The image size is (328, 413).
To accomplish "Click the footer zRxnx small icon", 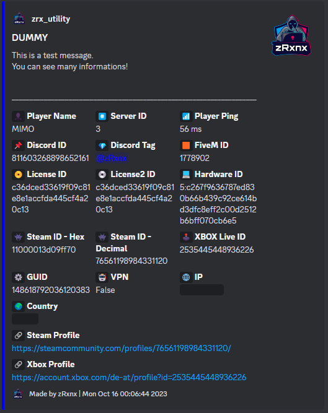I will pyautogui.click(x=18, y=394).
